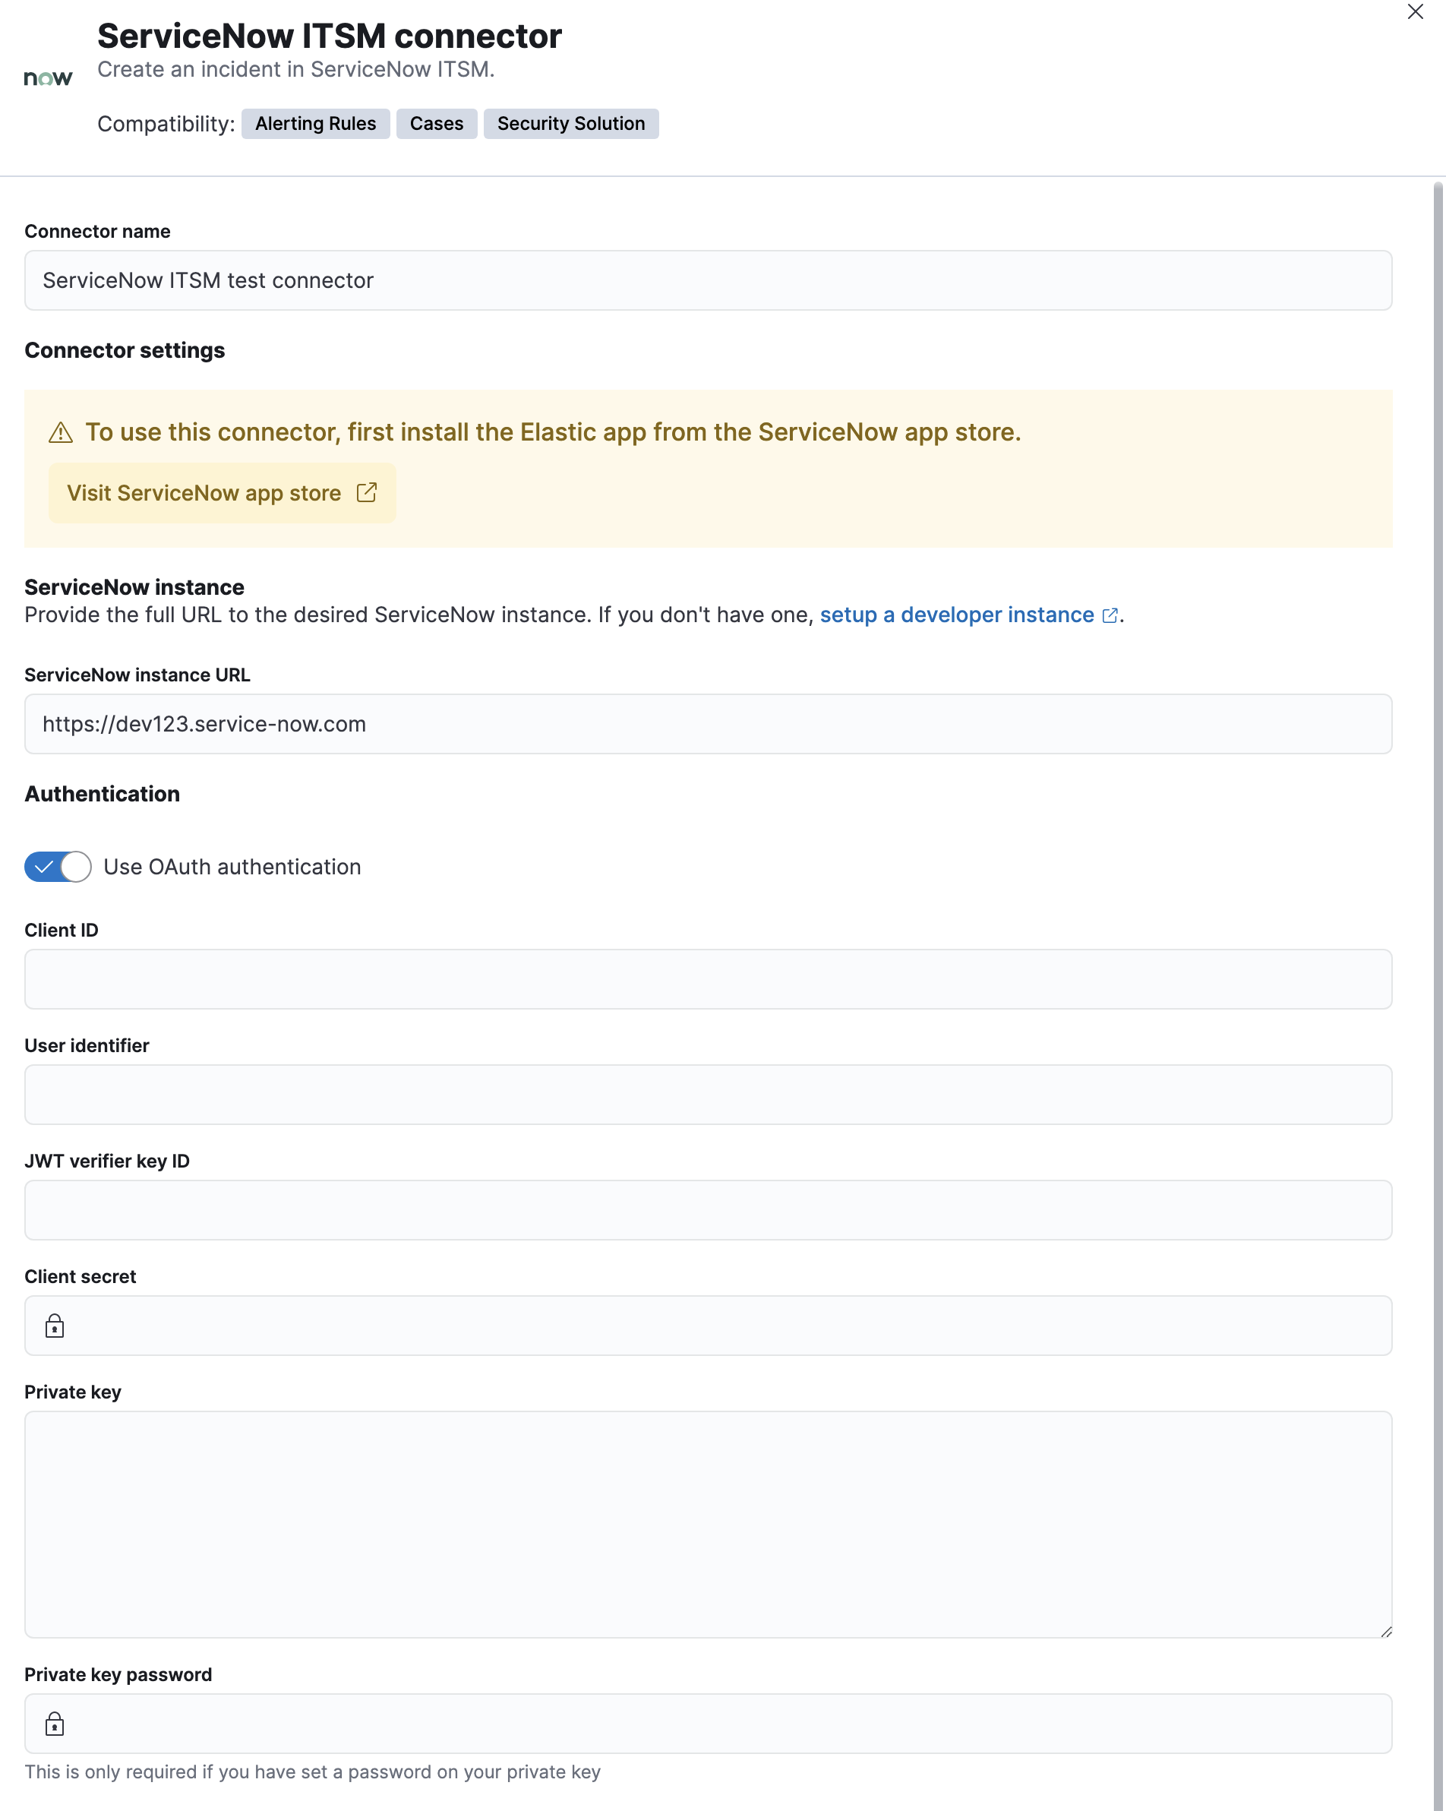Click the external link icon on app store button
The width and height of the screenshot is (1446, 1811).
pos(368,493)
